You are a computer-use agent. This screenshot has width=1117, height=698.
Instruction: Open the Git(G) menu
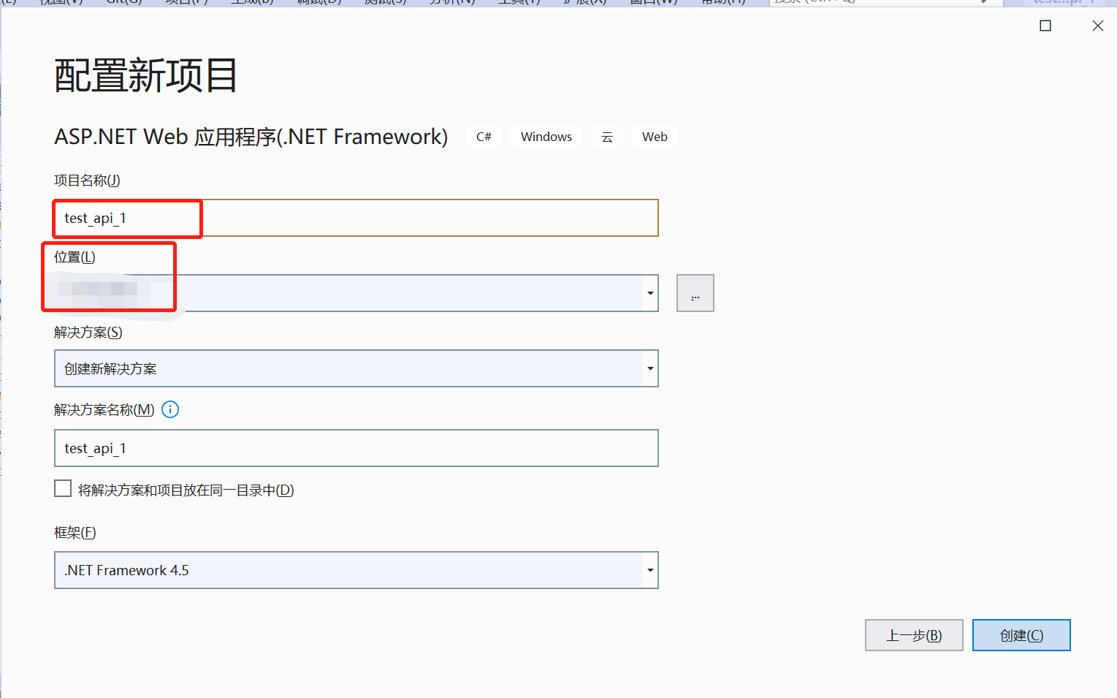tap(123, 3)
